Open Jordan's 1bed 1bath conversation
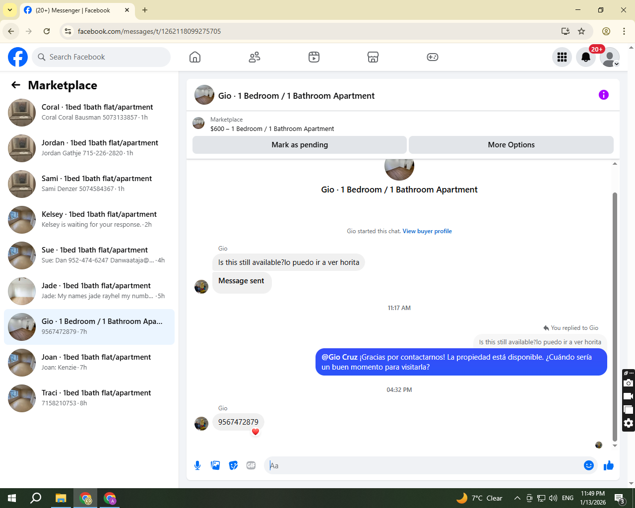The image size is (635, 508). click(x=89, y=148)
